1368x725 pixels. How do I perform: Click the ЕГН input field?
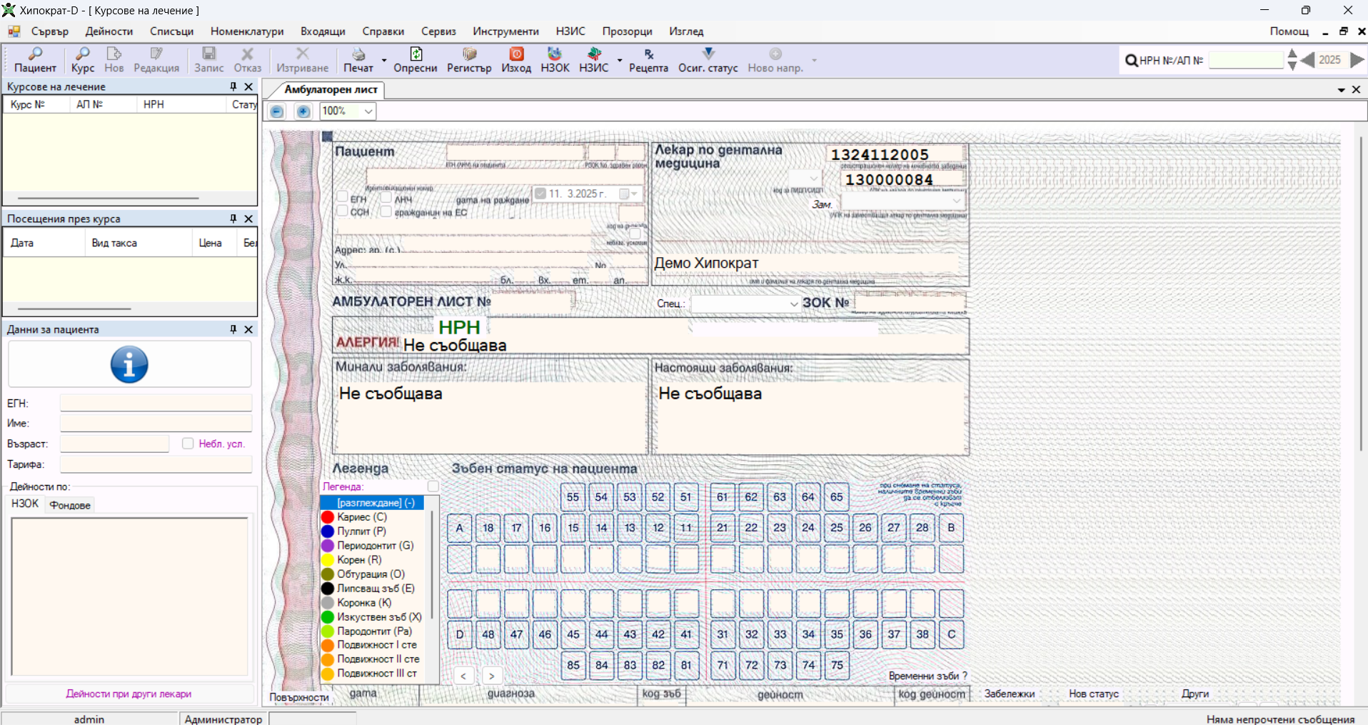point(156,403)
